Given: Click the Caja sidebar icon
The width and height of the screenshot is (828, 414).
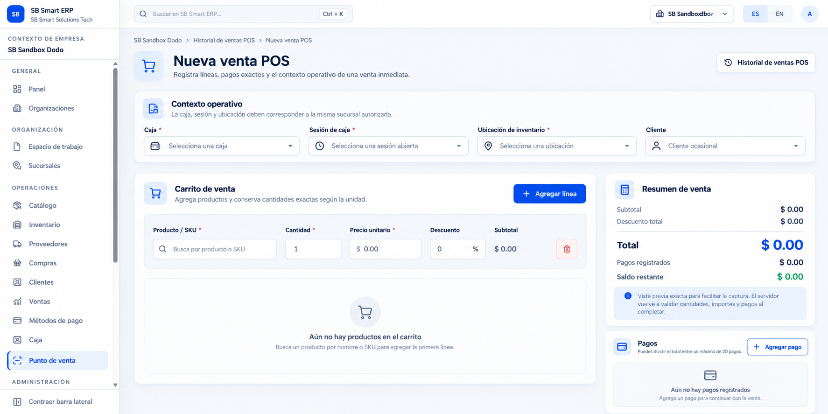Looking at the screenshot, I should [x=17, y=340].
